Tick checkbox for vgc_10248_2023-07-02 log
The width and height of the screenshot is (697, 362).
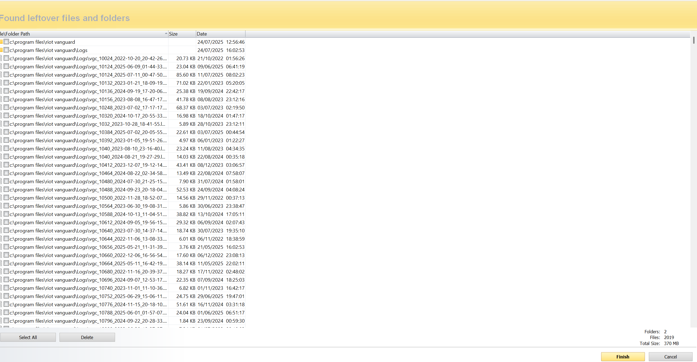coord(6,107)
